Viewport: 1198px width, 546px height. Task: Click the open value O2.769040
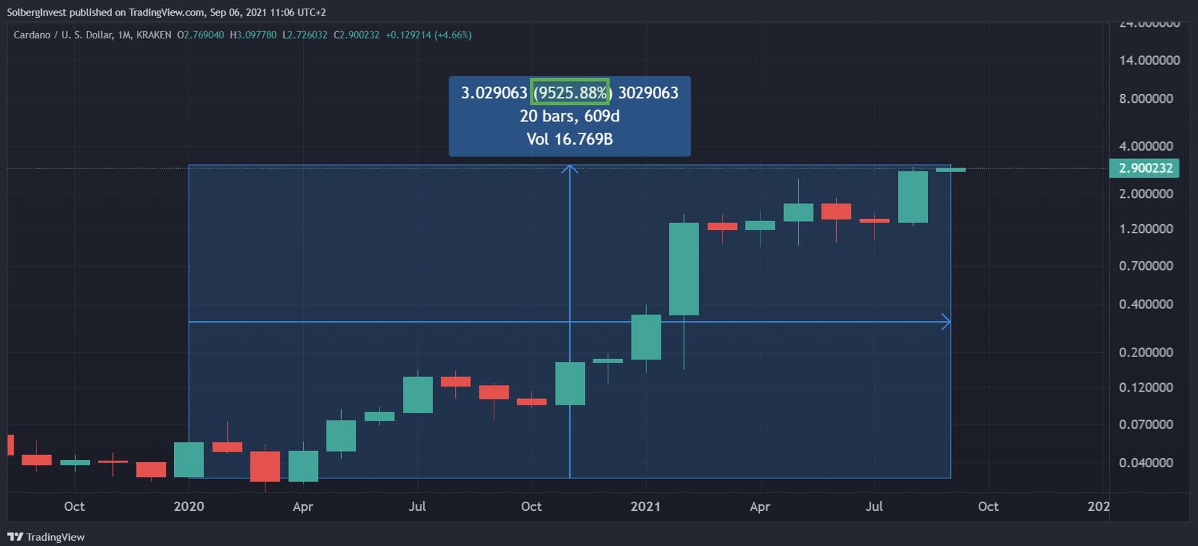point(201,35)
